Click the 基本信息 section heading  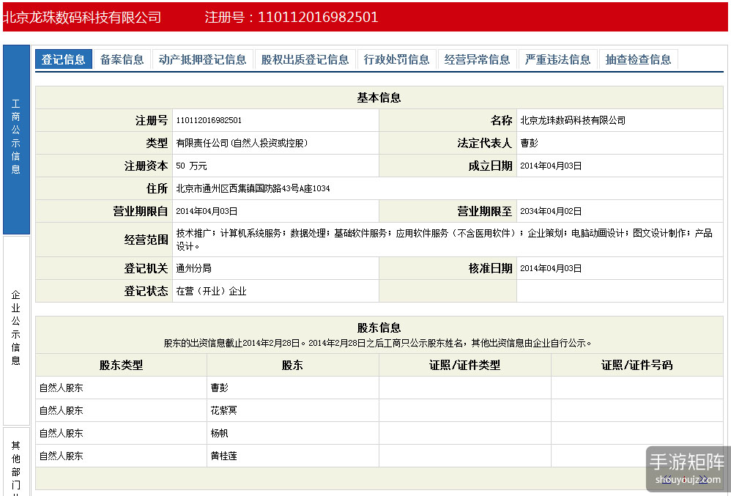click(x=379, y=97)
